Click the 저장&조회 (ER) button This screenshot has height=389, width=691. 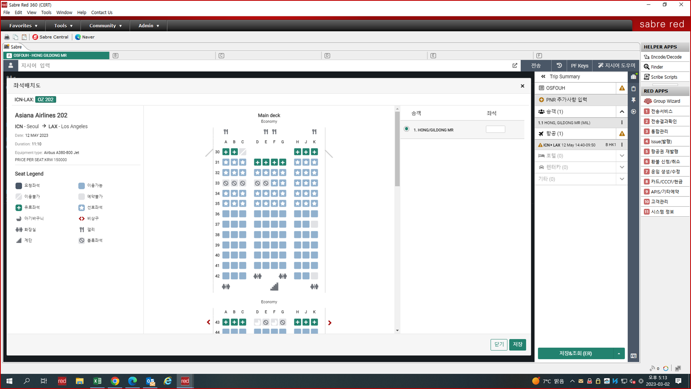click(576, 353)
